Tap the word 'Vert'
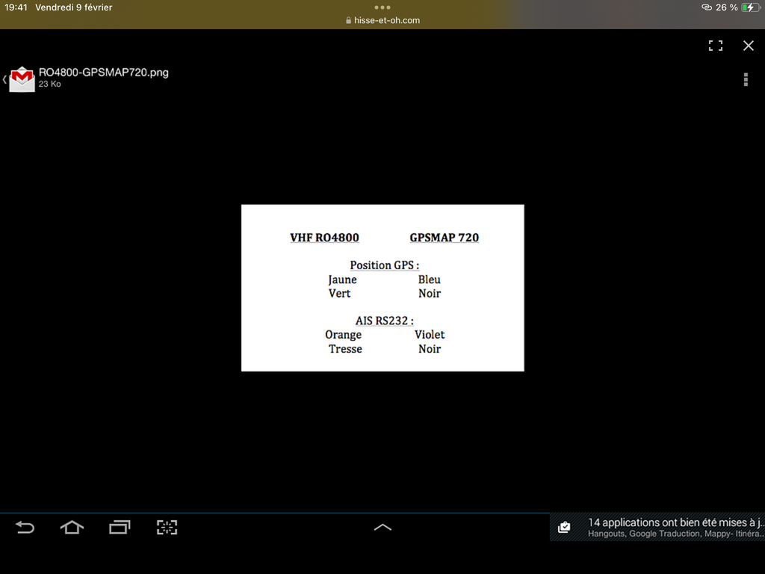The width and height of the screenshot is (765, 574). [x=340, y=293]
